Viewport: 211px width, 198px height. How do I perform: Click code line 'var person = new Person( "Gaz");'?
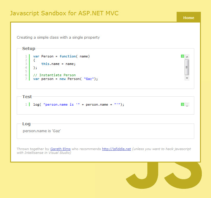[66, 79]
